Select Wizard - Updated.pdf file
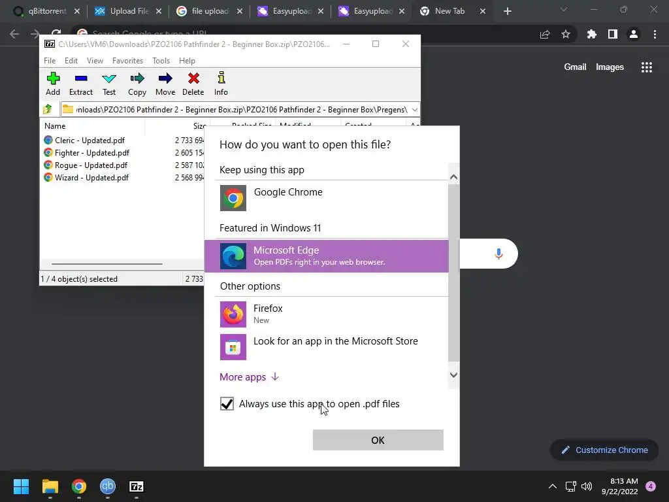The height and width of the screenshot is (502, 669). click(91, 177)
